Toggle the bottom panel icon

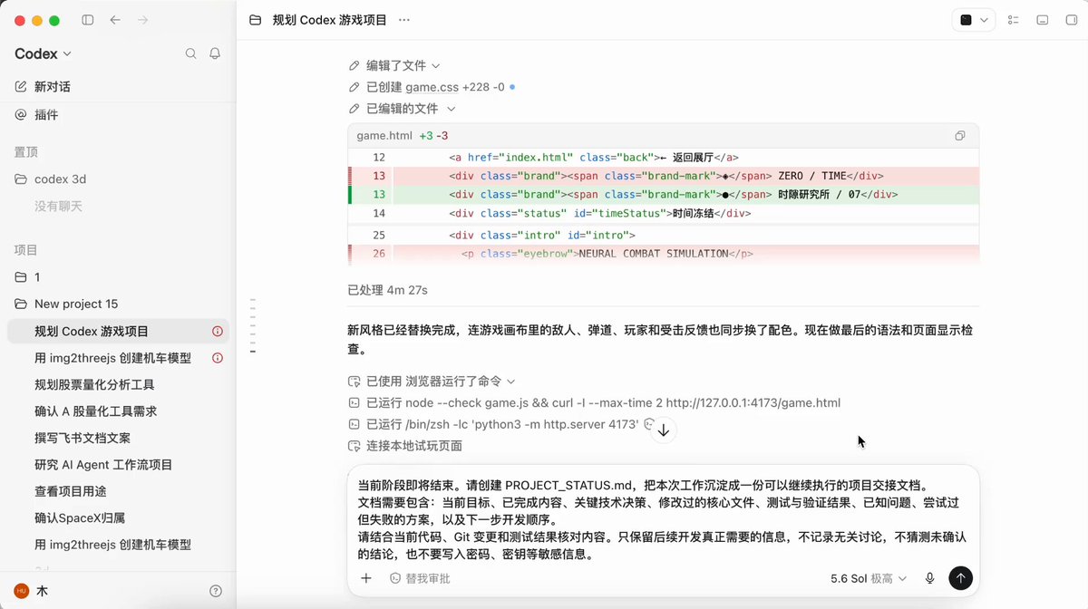[x=1042, y=20]
